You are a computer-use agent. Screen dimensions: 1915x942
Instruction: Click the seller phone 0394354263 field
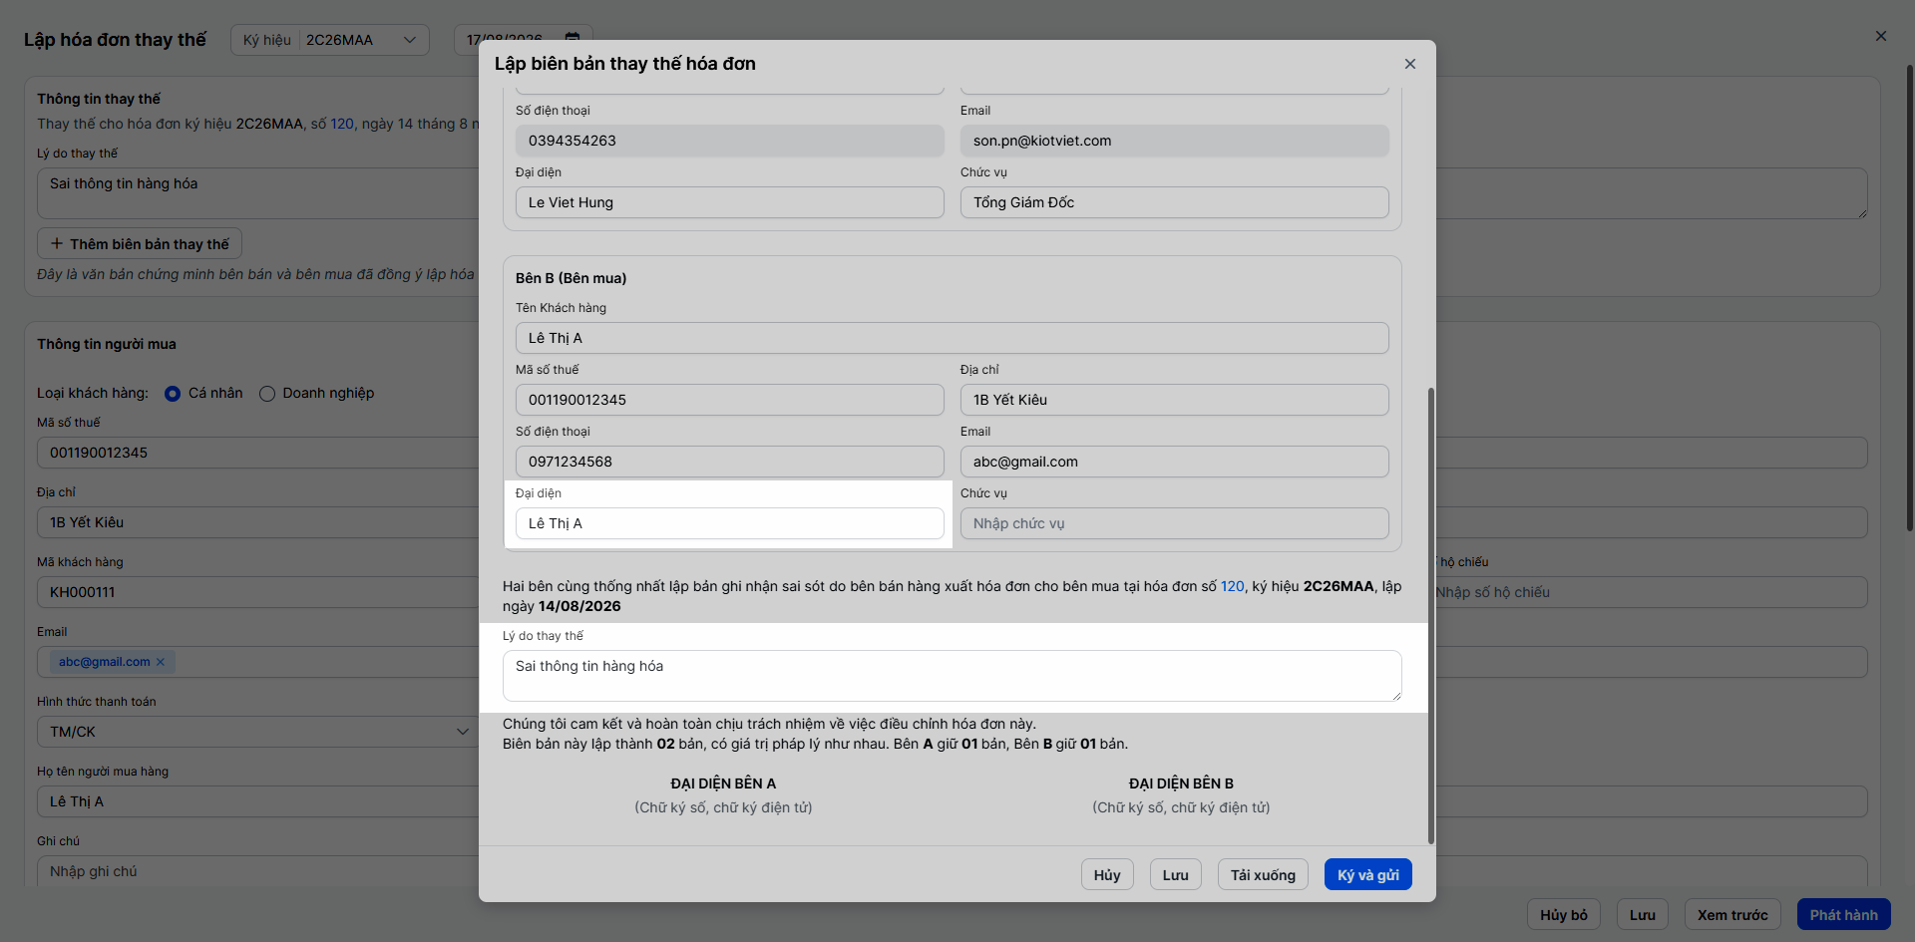(730, 141)
